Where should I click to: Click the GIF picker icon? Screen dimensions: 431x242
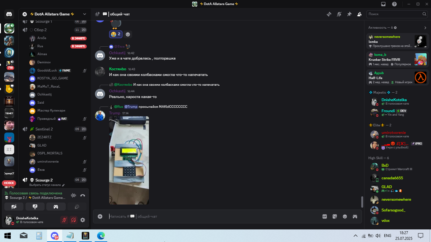(x=325, y=216)
